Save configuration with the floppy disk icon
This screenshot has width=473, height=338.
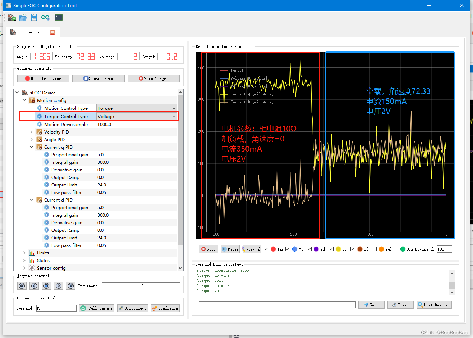[x=34, y=17]
